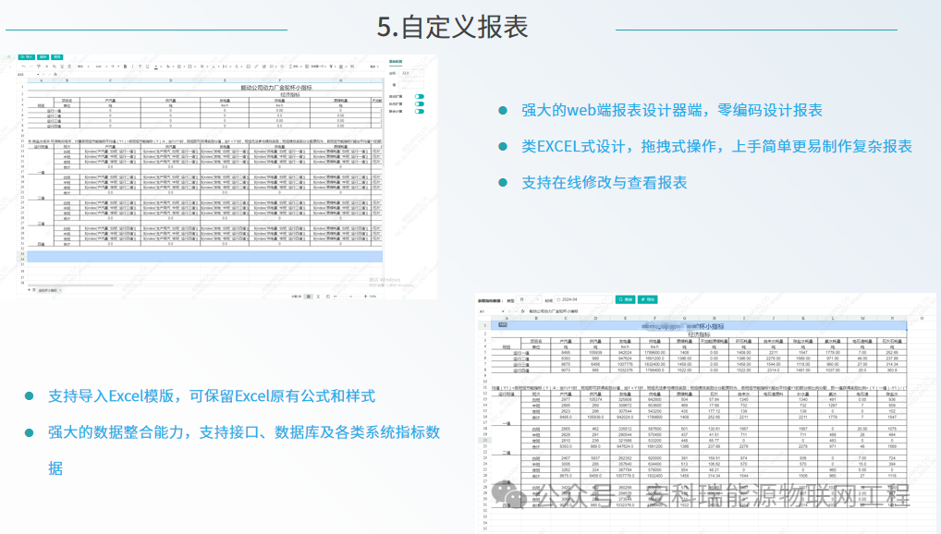Viewport: 941px width, 534px height.
Task: Toggle the middle switch in properties panel
Action: [419, 103]
